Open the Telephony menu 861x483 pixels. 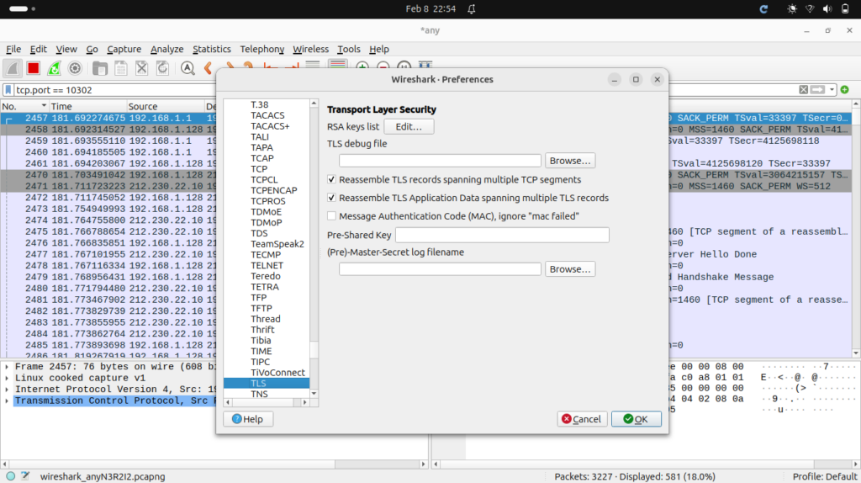point(262,49)
